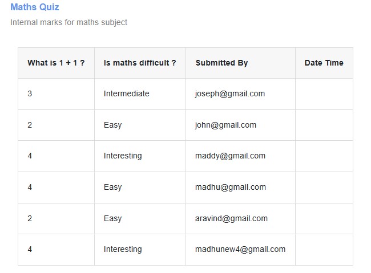
Task: Select the 'Intermediate' difficulty cell
Action: [126, 93]
